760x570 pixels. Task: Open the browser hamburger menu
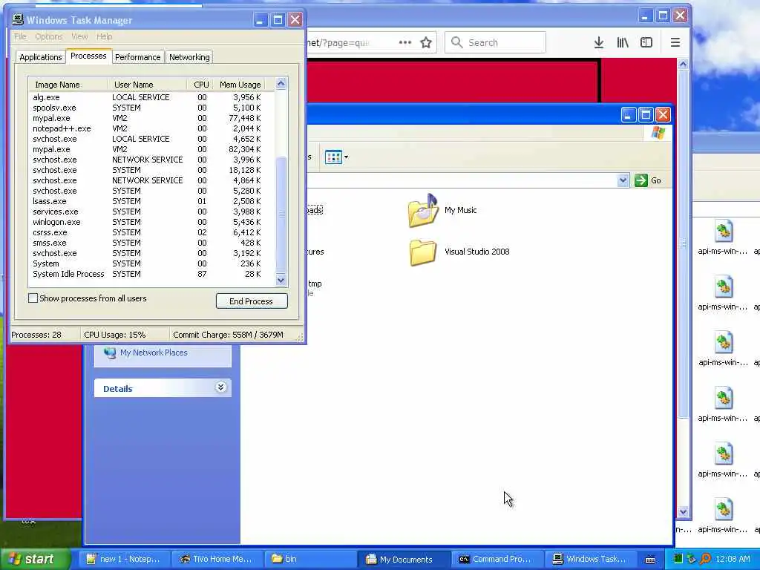675,42
